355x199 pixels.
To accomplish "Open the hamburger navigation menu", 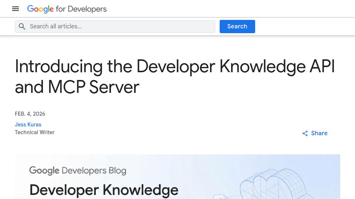I will 16,9.
